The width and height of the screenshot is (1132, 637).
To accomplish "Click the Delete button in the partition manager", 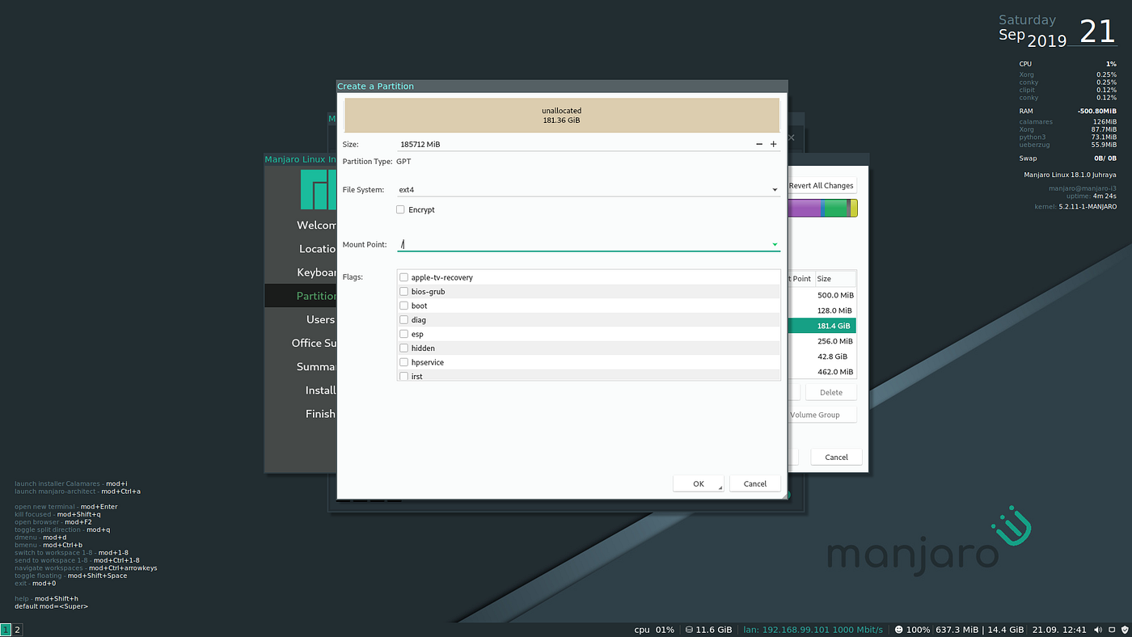I will coord(830,392).
